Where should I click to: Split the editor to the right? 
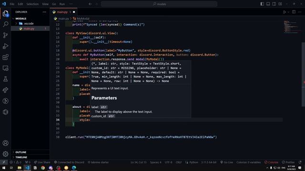pos(294,12)
